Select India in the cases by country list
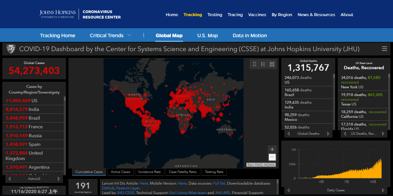This screenshot has height=196, width=393. click(33, 109)
